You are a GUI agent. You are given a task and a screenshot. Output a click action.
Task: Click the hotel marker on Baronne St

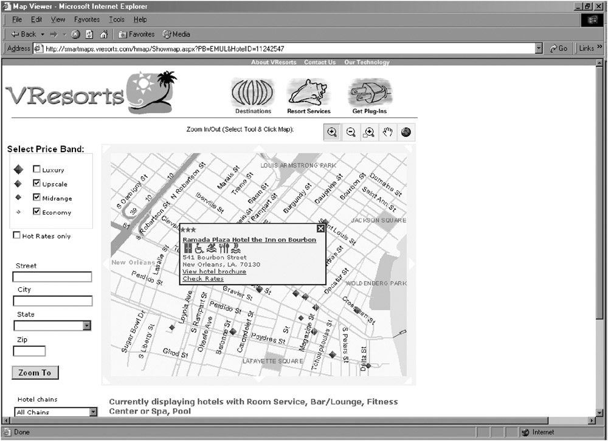coord(233,332)
